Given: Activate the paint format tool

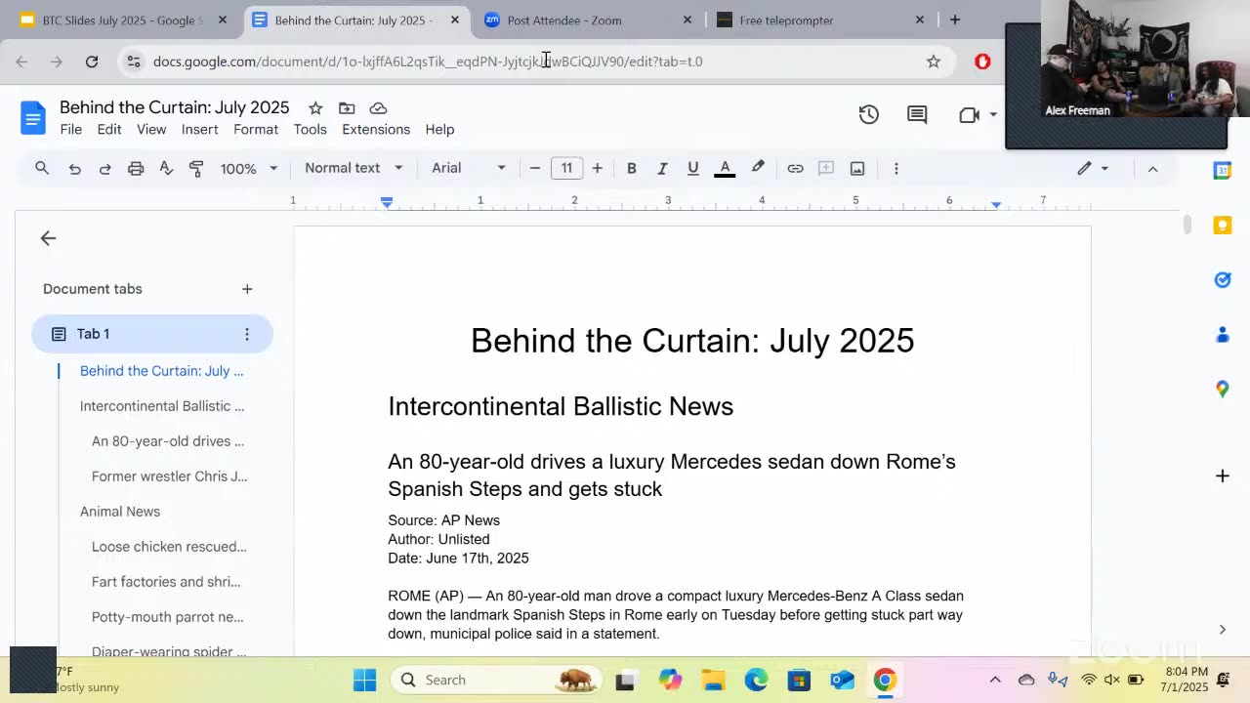Looking at the screenshot, I should pos(196,168).
